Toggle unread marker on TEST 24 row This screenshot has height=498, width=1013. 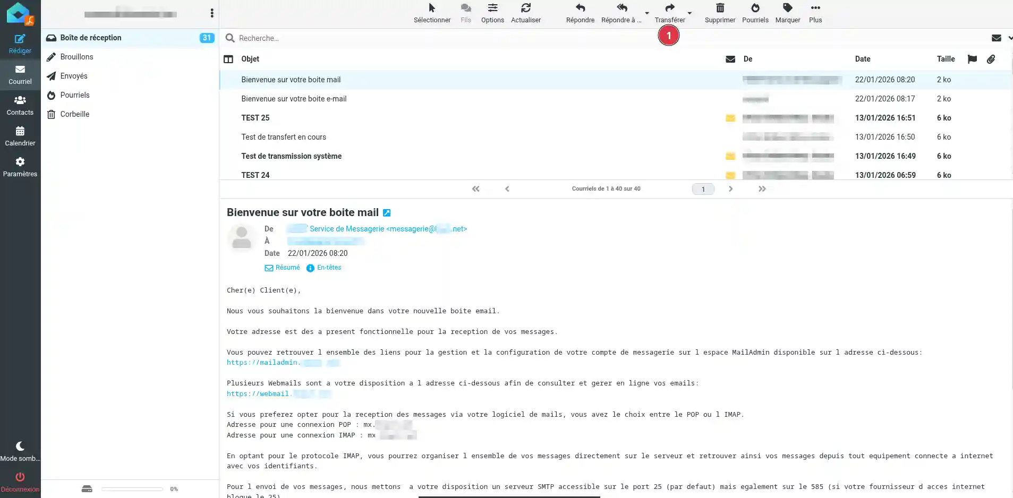coord(730,175)
